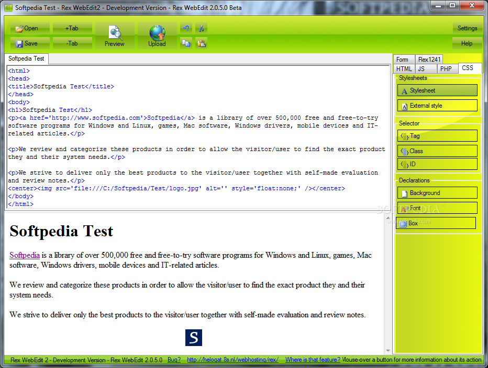Screen dimensions: 488x368
Task: Select the Softpedia Test document tab
Action: pos(27,59)
